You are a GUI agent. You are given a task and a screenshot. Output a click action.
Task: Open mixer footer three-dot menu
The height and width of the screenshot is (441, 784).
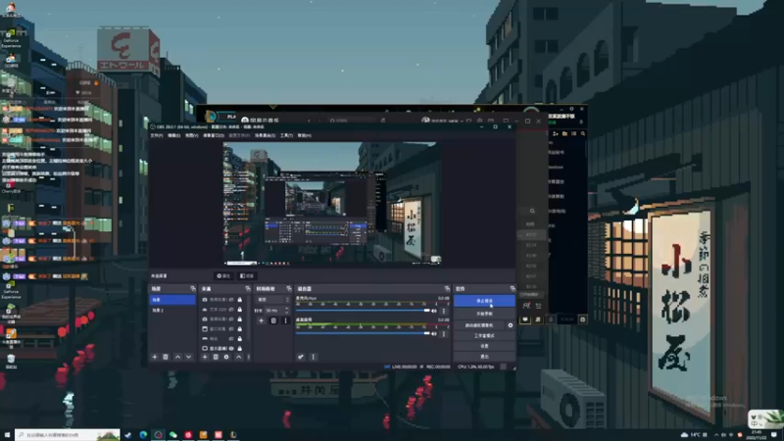pos(313,357)
